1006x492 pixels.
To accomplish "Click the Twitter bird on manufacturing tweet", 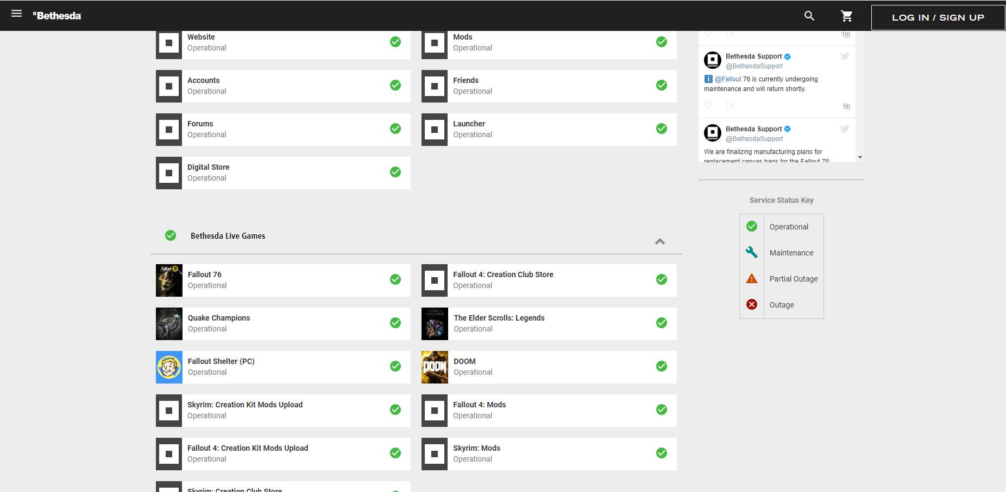I will (x=845, y=129).
